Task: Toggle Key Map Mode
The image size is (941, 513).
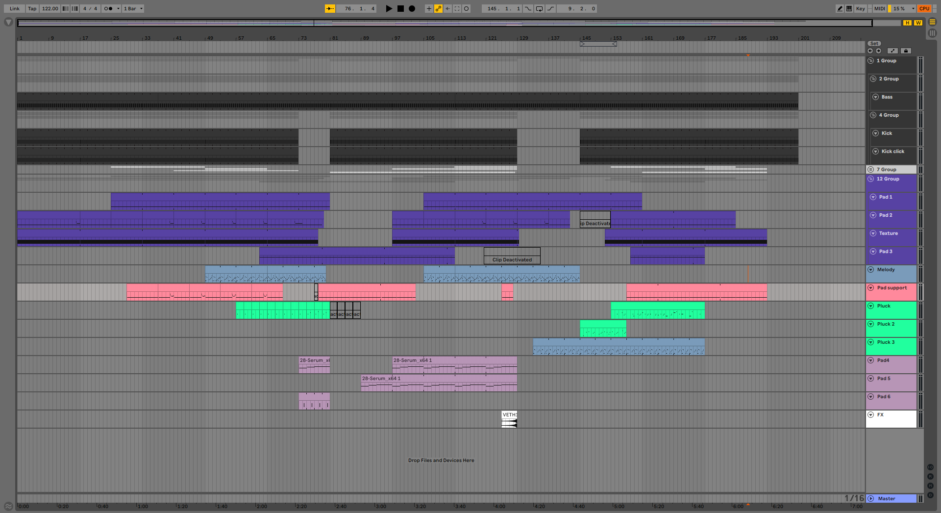Action: (860, 8)
